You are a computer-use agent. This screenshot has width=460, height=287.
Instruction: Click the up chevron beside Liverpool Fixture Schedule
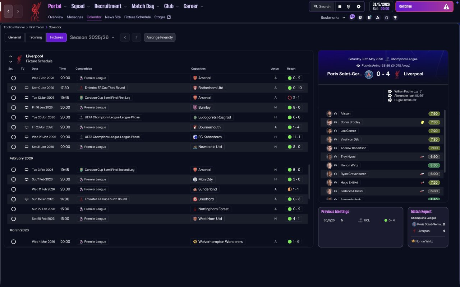pyautogui.click(x=10, y=57)
